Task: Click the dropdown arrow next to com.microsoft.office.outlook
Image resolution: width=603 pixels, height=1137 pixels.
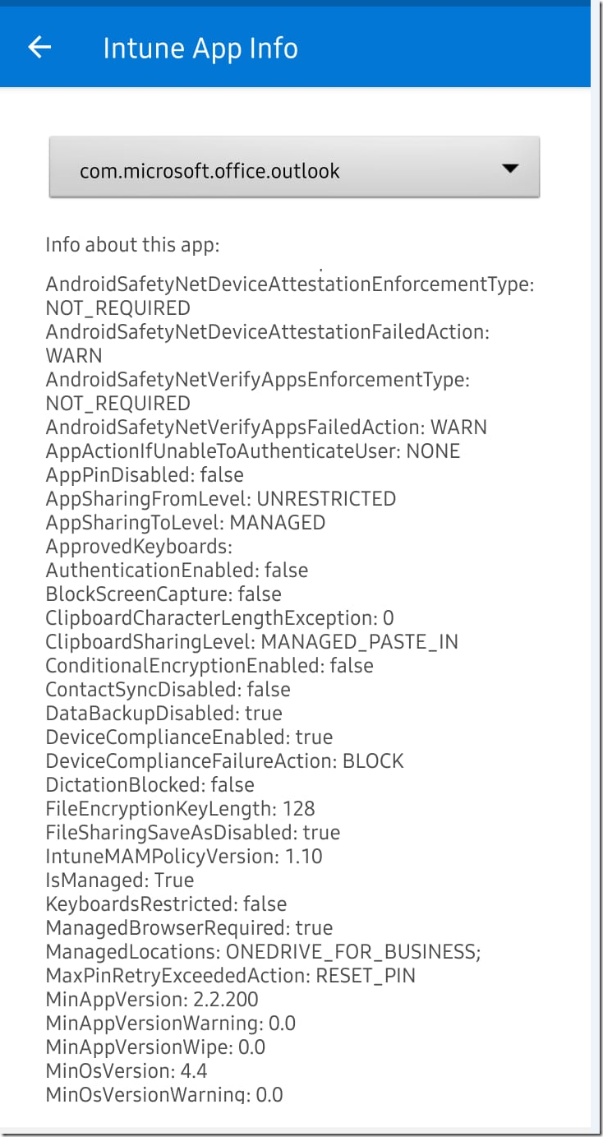Action: coord(510,169)
